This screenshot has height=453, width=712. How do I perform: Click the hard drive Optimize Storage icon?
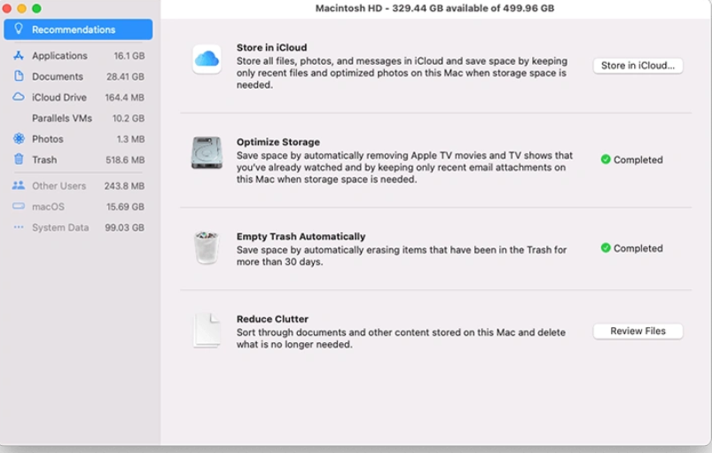(x=207, y=153)
